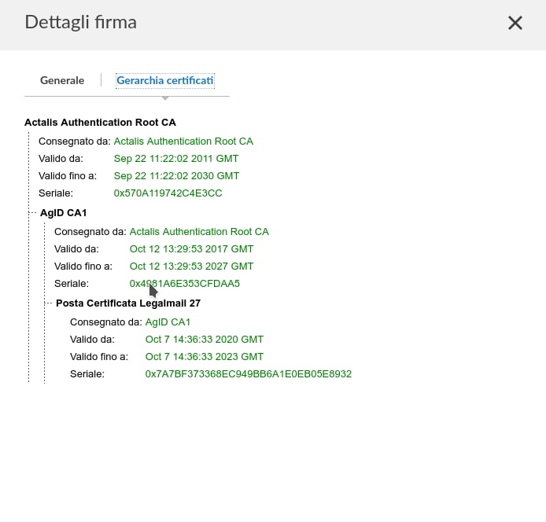Close the Dettagli firma dialog
The width and height of the screenshot is (546, 522).
tap(515, 23)
